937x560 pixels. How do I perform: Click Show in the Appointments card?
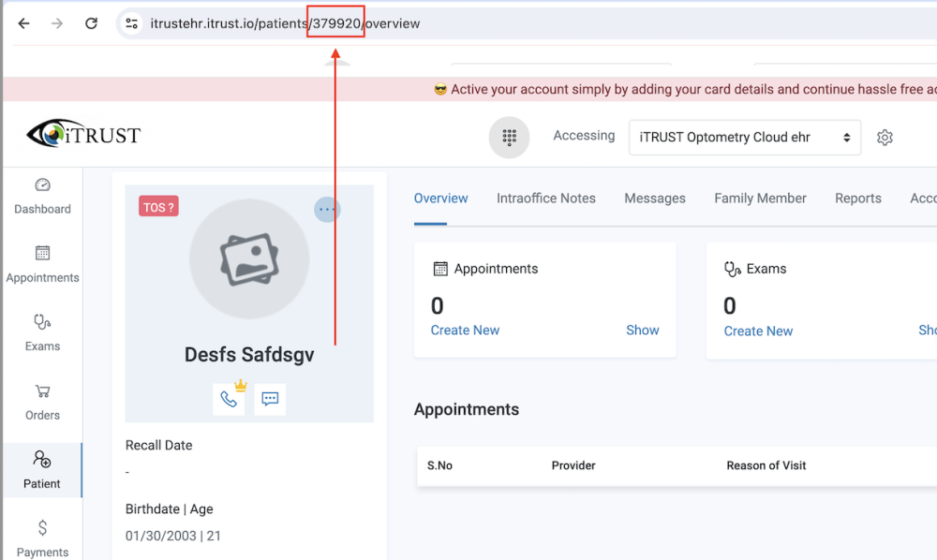click(643, 331)
